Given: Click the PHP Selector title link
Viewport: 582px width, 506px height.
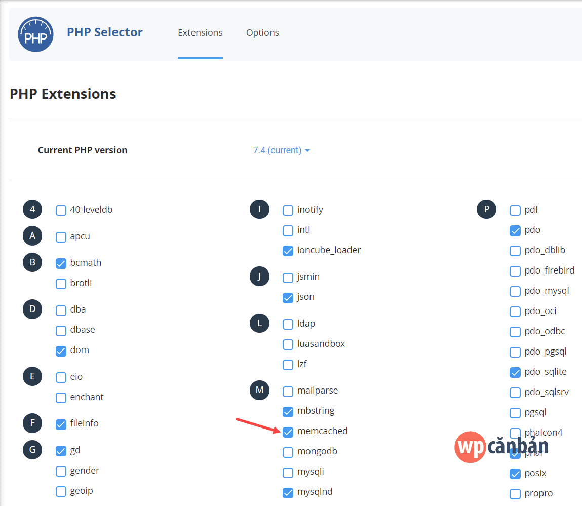Looking at the screenshot, I should click(x=105, y=32).
